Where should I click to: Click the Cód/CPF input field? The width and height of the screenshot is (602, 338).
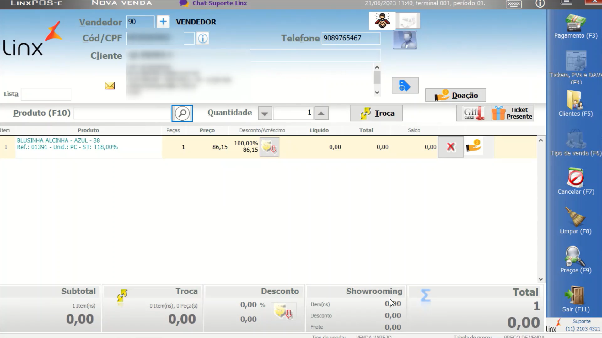coord(160,38)
